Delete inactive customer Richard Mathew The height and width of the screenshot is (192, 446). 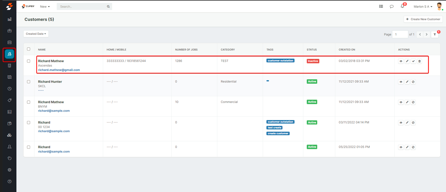click(419, 61)
